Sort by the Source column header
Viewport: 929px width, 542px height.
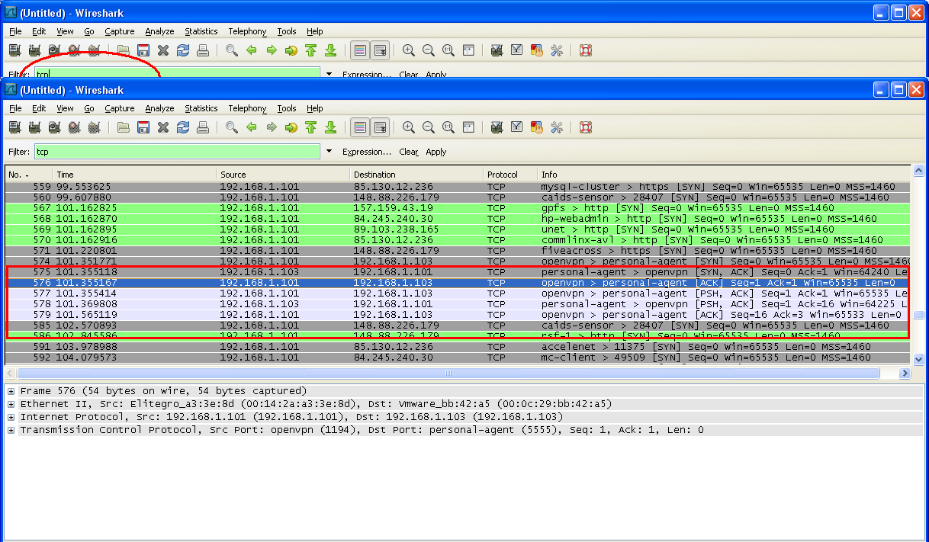pyautogui.click(x=284, y=175)
